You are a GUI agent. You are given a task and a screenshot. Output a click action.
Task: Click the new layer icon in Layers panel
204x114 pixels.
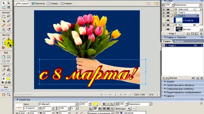pos(188,34)
